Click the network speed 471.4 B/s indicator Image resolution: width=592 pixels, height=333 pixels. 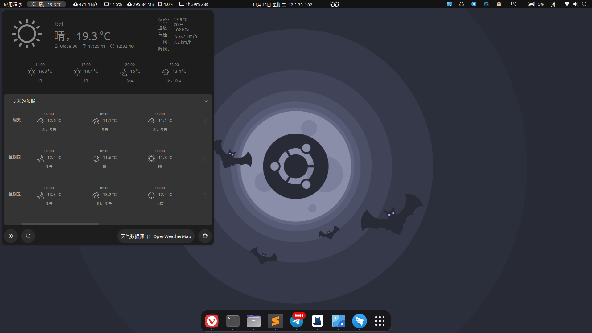85,4
